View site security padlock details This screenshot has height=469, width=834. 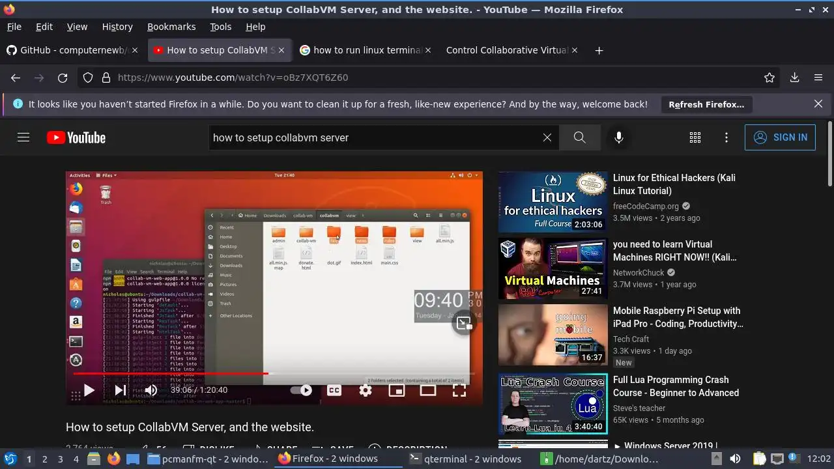pos(106,78)
